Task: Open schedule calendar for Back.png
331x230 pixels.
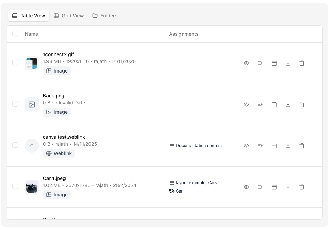Action: (x=274, y=104)
